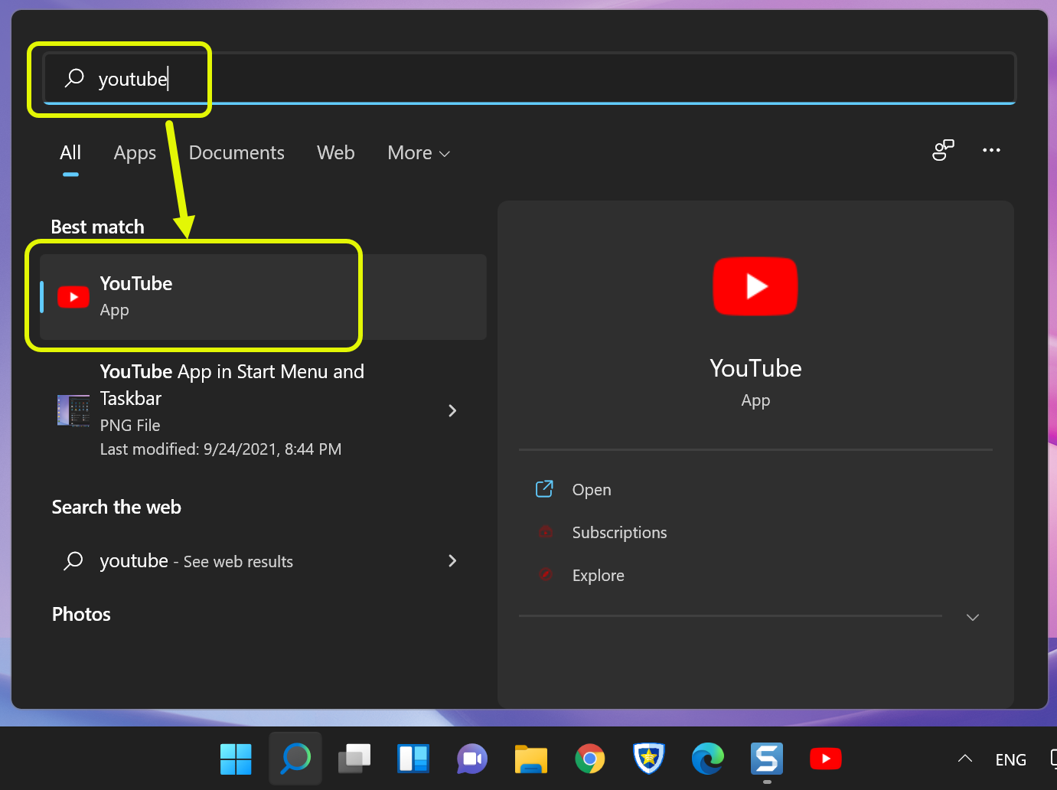Open Google Chrome from the taskbar
Image resolution: width=1057 pixels, height=790 pixels.
[x=589, y=759]
